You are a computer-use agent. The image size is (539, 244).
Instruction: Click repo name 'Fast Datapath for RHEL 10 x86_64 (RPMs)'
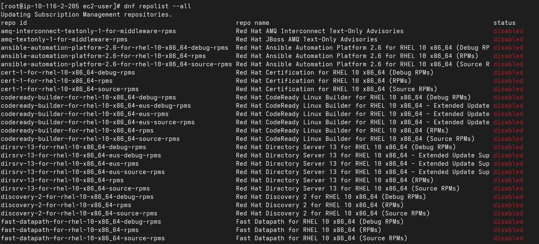click(x=308, y=230)
